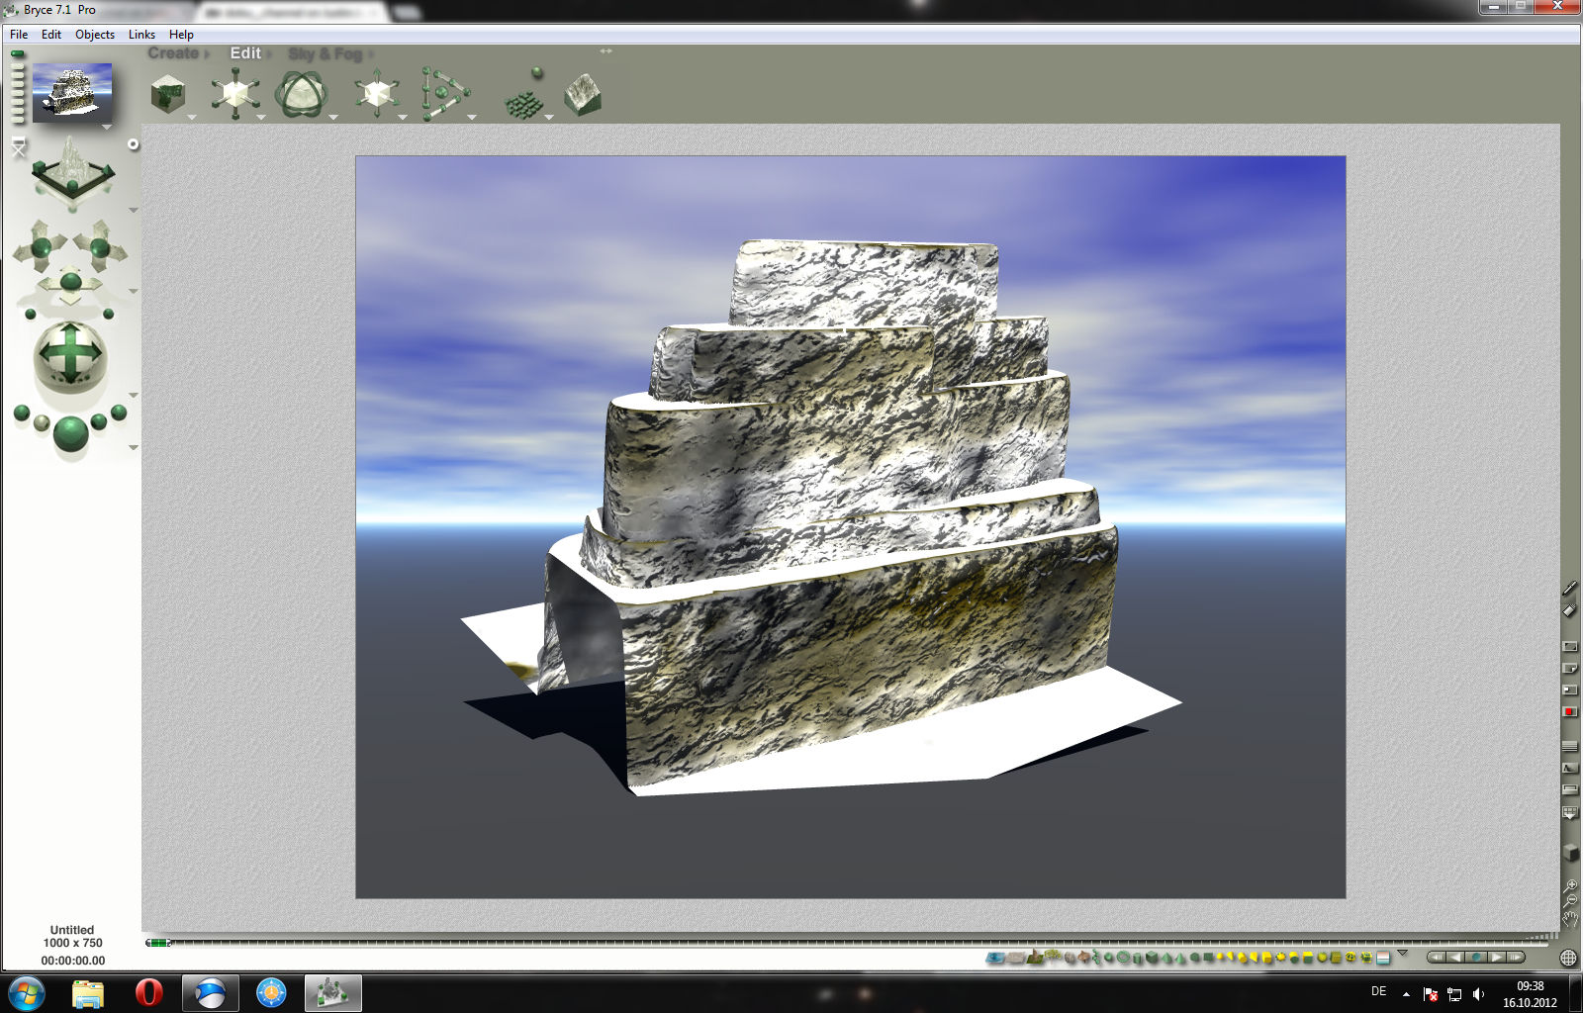Open the Edit Terrain/Object stone wedge icon
The image size is (1583, 1013).
(x=583, y=95)
